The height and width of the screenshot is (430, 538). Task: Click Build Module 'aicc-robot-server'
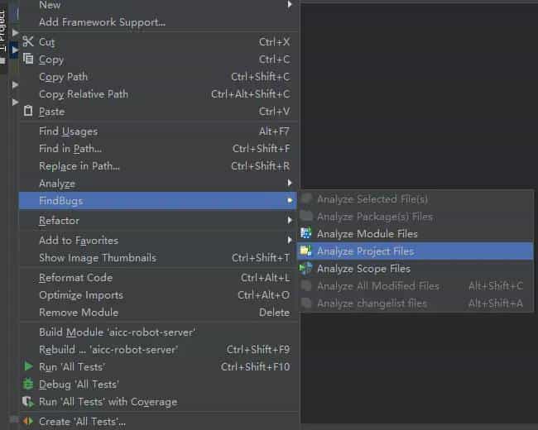pyautogui.click(x=117, y=332)
